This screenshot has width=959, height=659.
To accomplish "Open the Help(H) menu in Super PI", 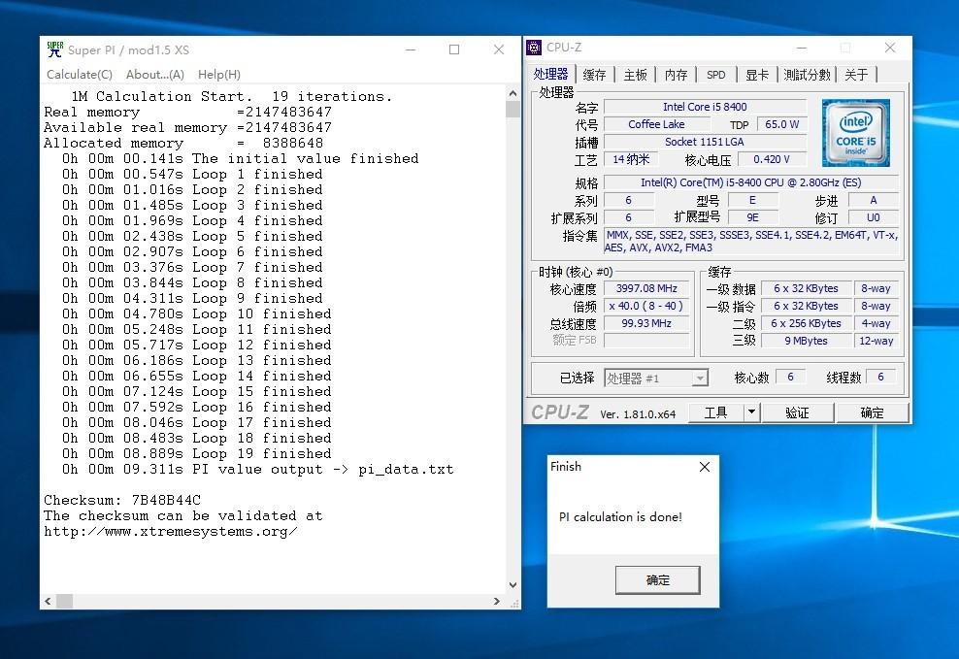I will 219,75.
